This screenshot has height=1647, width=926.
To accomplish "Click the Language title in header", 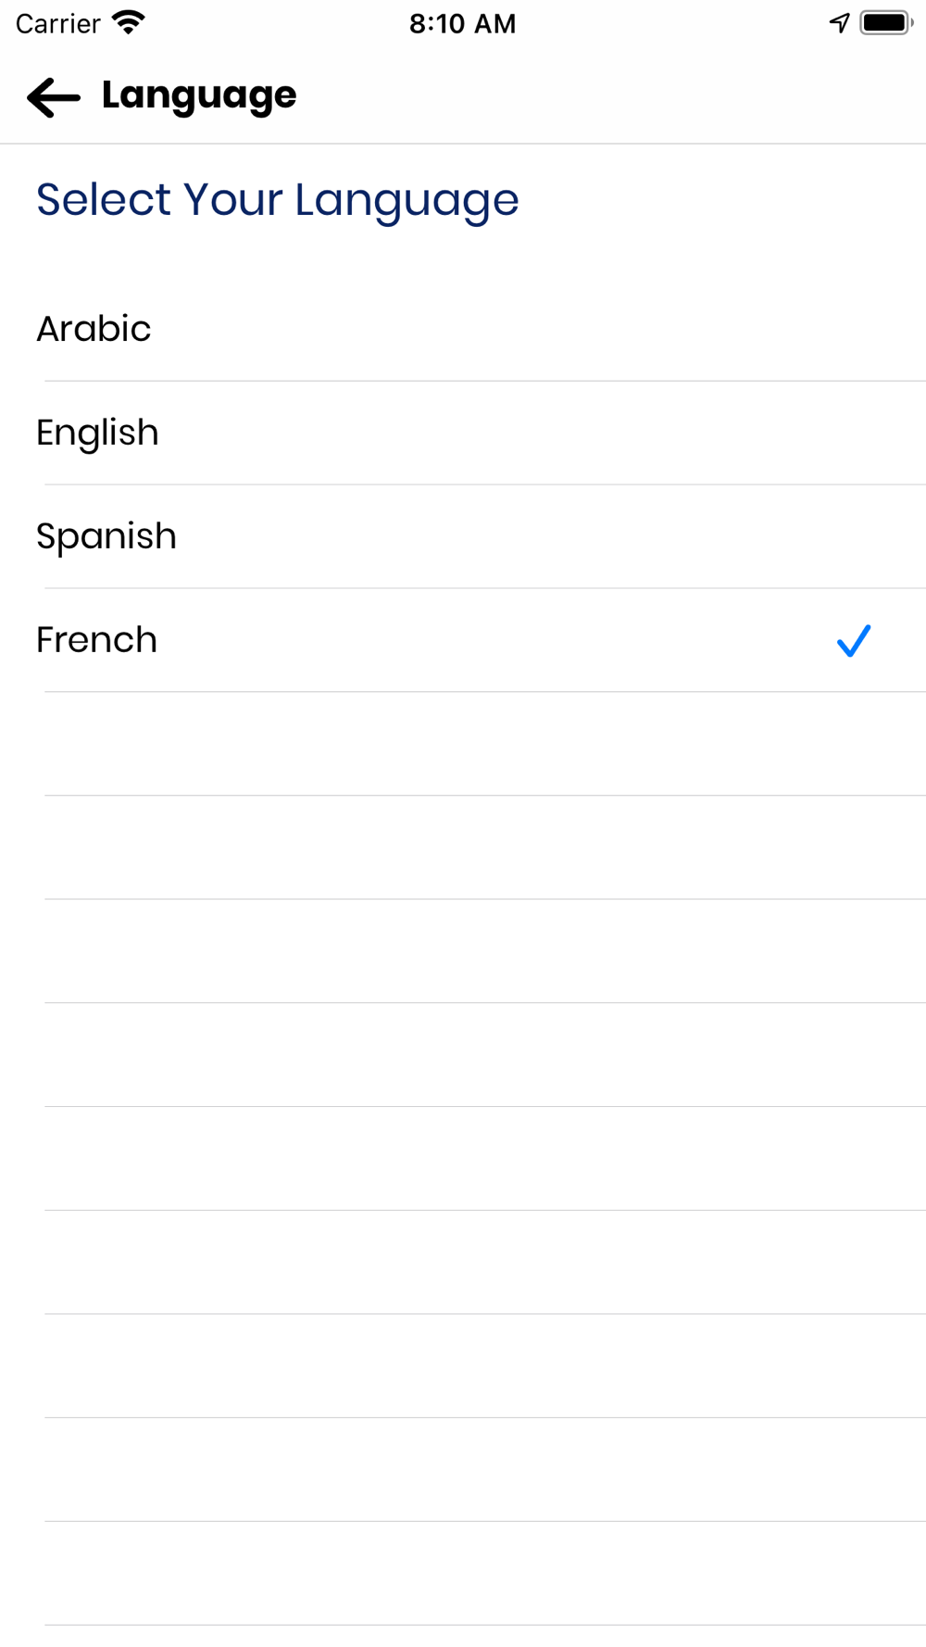I will 199,95.
